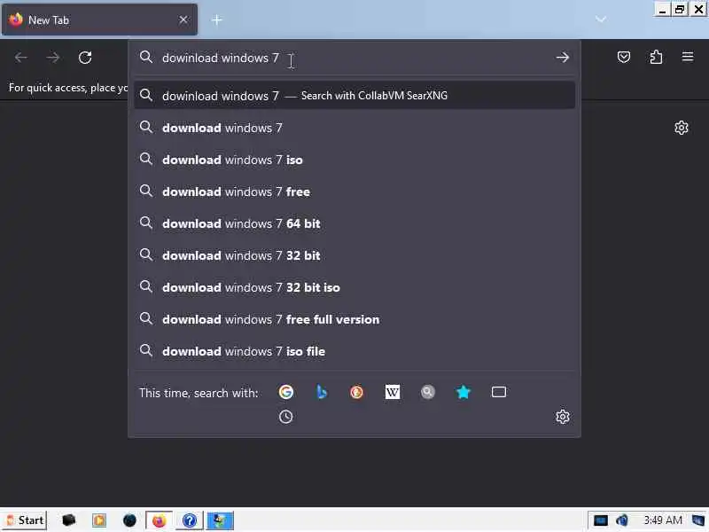The width and height of the screenshot is (709, 532).
Task: Open the Pocket save icon
Action: [x=624, y=57]
